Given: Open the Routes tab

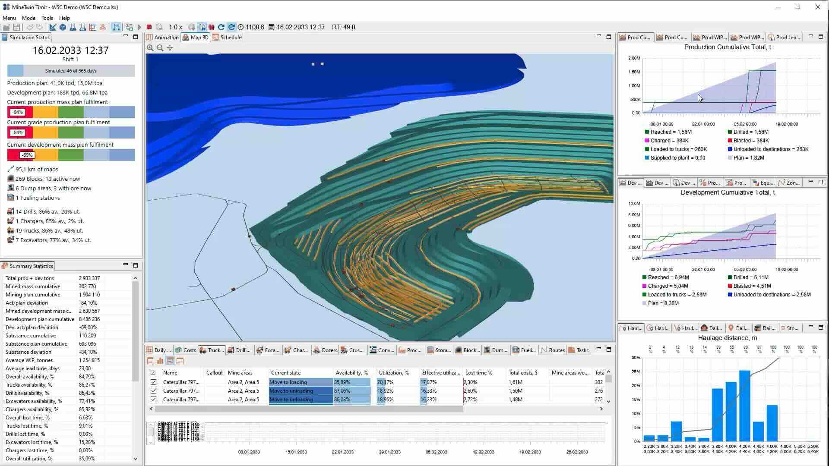Looking at the screenshot, I should (553, 350).
